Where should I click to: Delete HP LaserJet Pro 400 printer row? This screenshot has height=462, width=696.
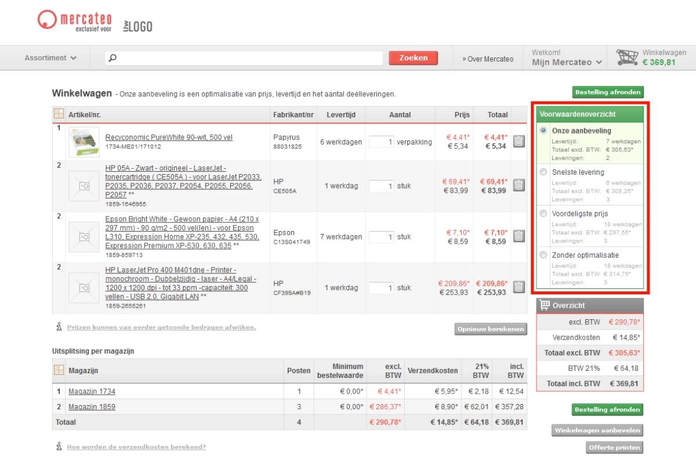click(519, 287)
